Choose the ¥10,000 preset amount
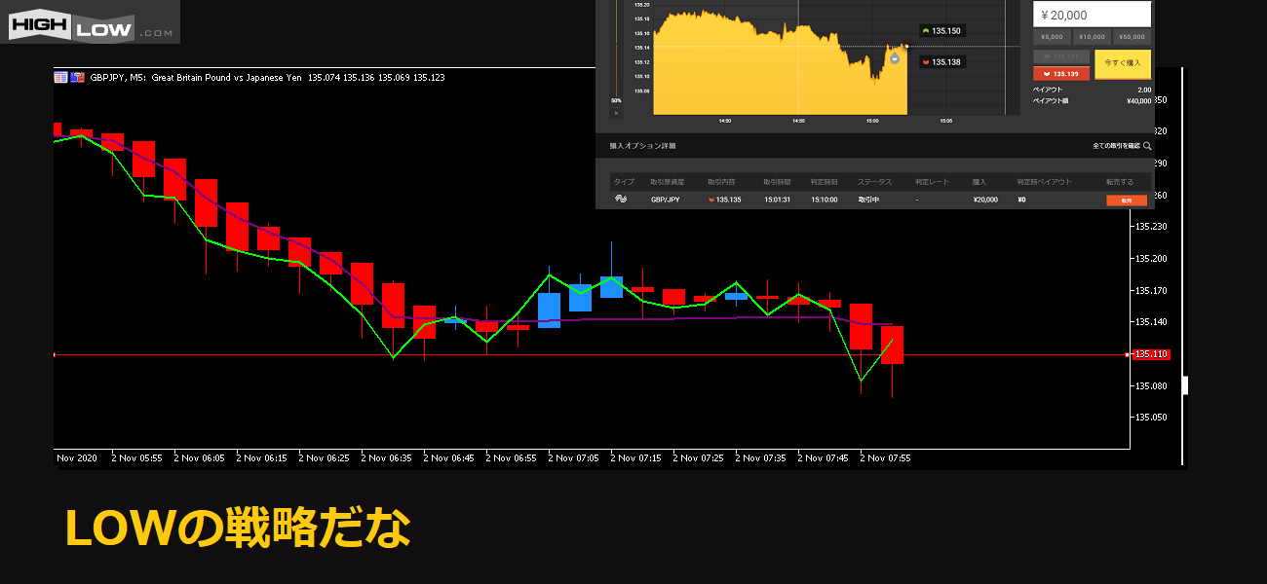 pyautogui.click(x=1092, y=37)
